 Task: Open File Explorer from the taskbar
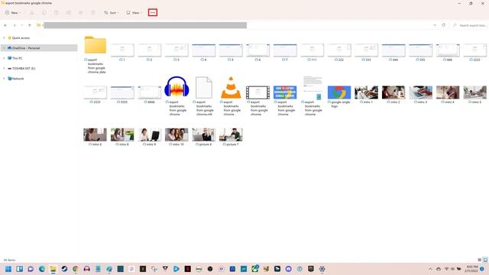pos(53,269)
